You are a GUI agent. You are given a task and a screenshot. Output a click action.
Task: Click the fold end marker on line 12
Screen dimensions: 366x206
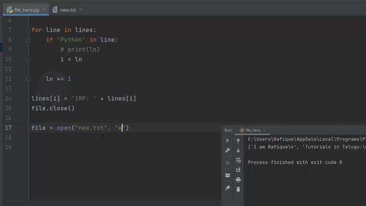coord(29,79)
